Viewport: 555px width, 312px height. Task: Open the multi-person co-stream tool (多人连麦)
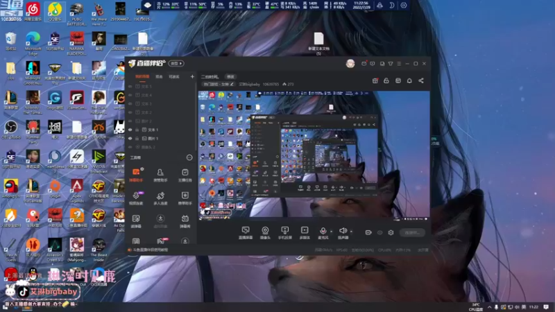coord(160,198)
